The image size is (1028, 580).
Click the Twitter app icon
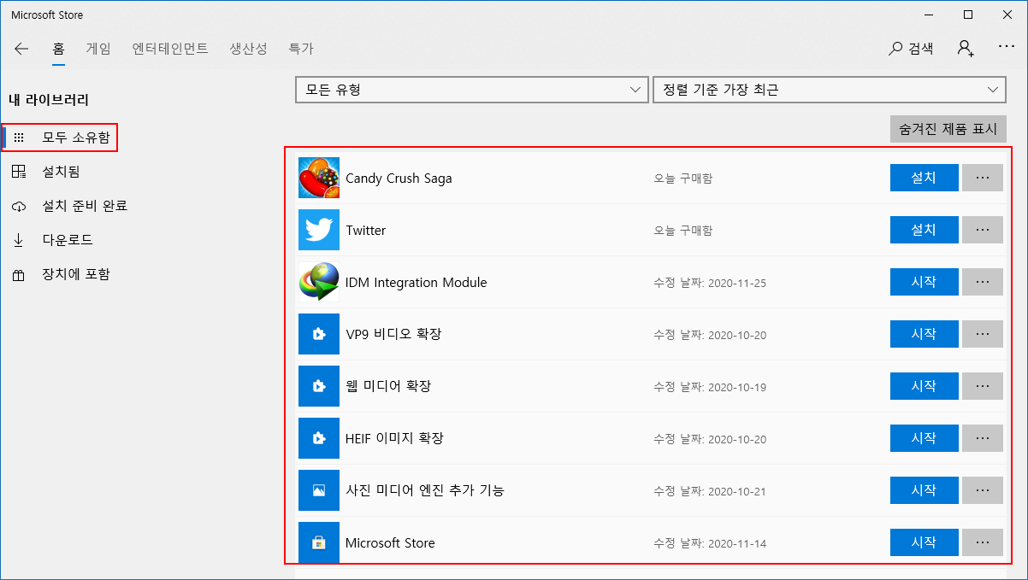(319, 230)
